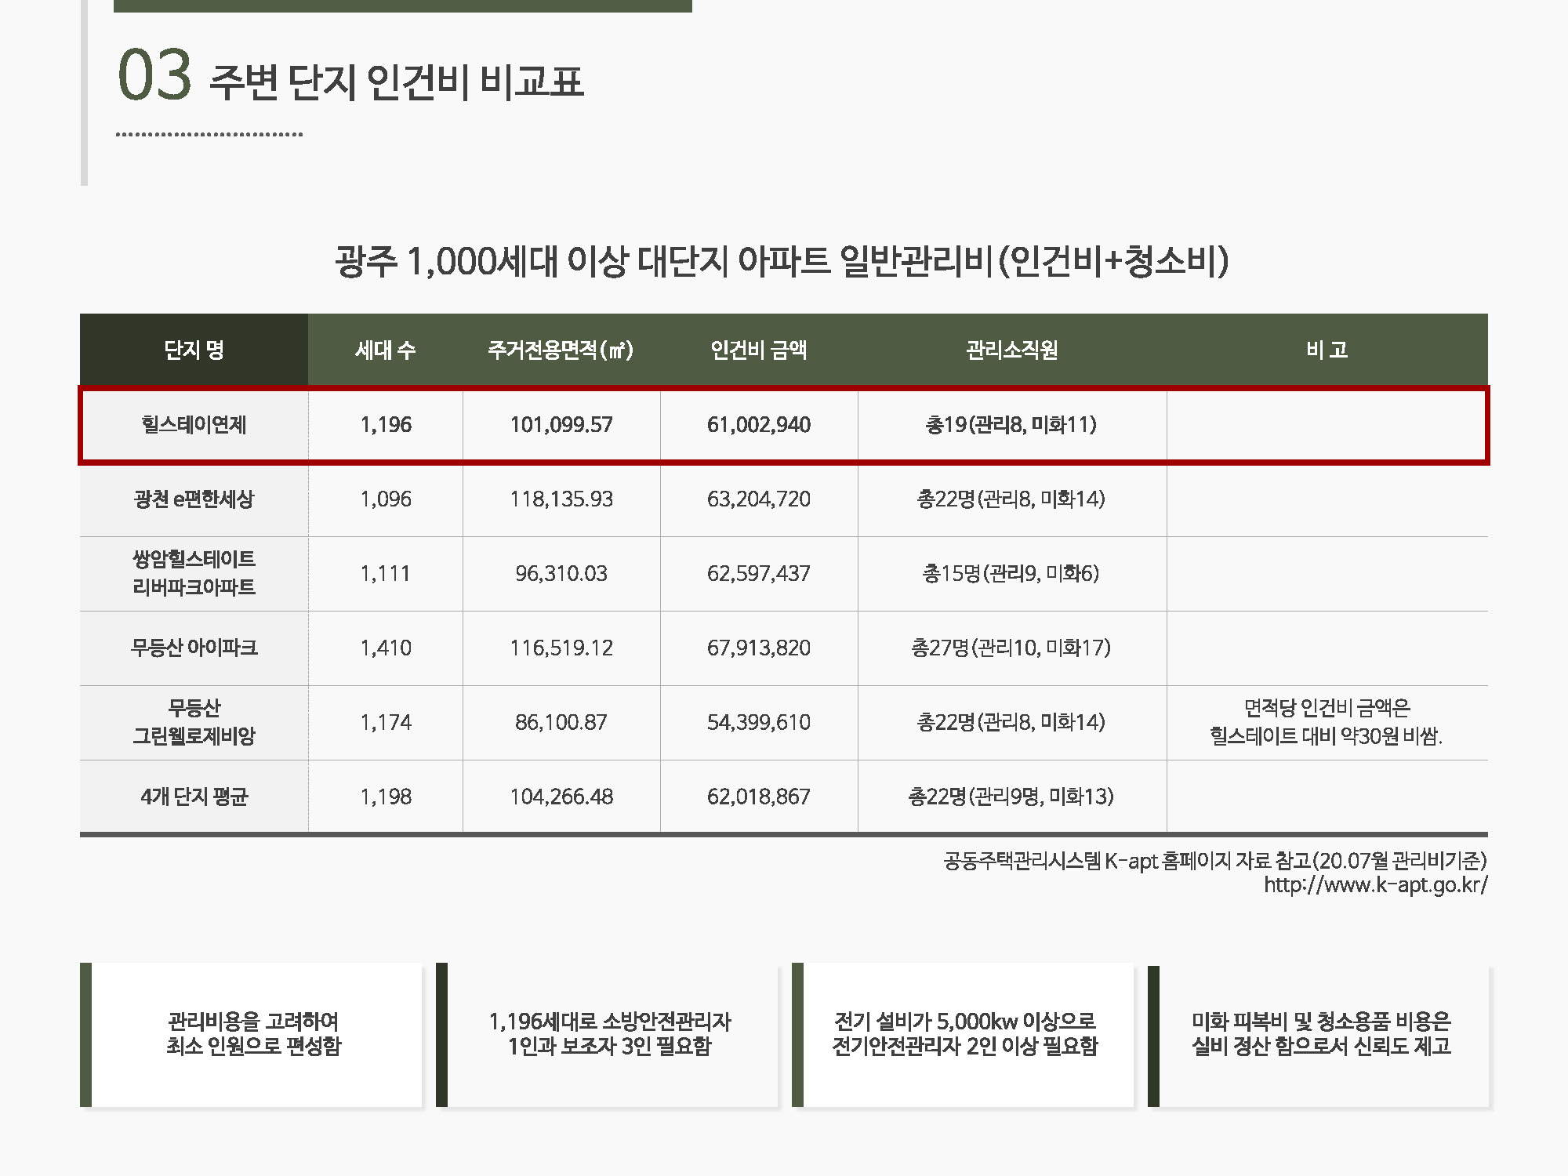
Task: Click the 03 주변 단지 인건비 비교표 title
Action: coord(350,78)
